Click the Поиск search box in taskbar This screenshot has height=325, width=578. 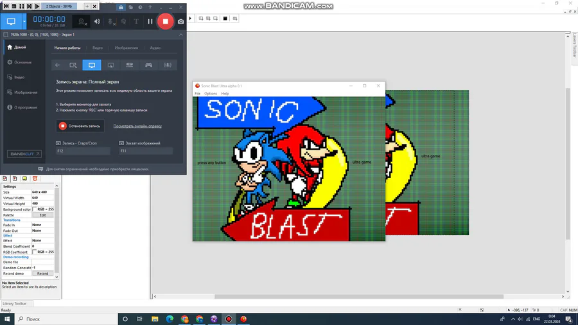coord(66,319)
